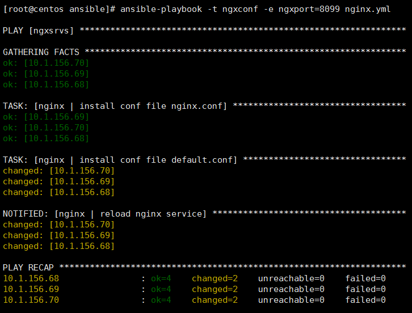This screenshot has width=412, height=313.
Task: Click "ok: [10.1.156.69]" under GATHERING FACTS
Action: pyautogui.click(x=46, y=74)
